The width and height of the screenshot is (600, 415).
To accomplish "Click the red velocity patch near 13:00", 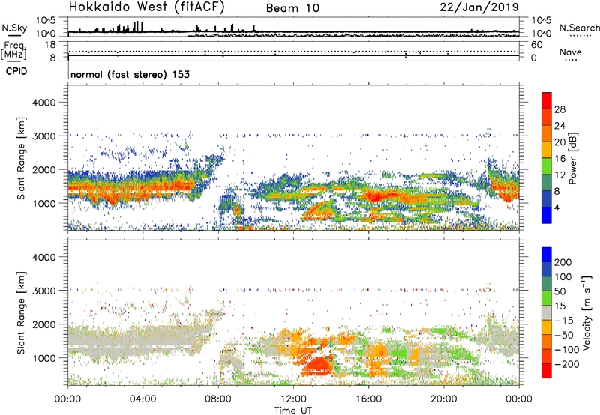I will pos(318,366).
